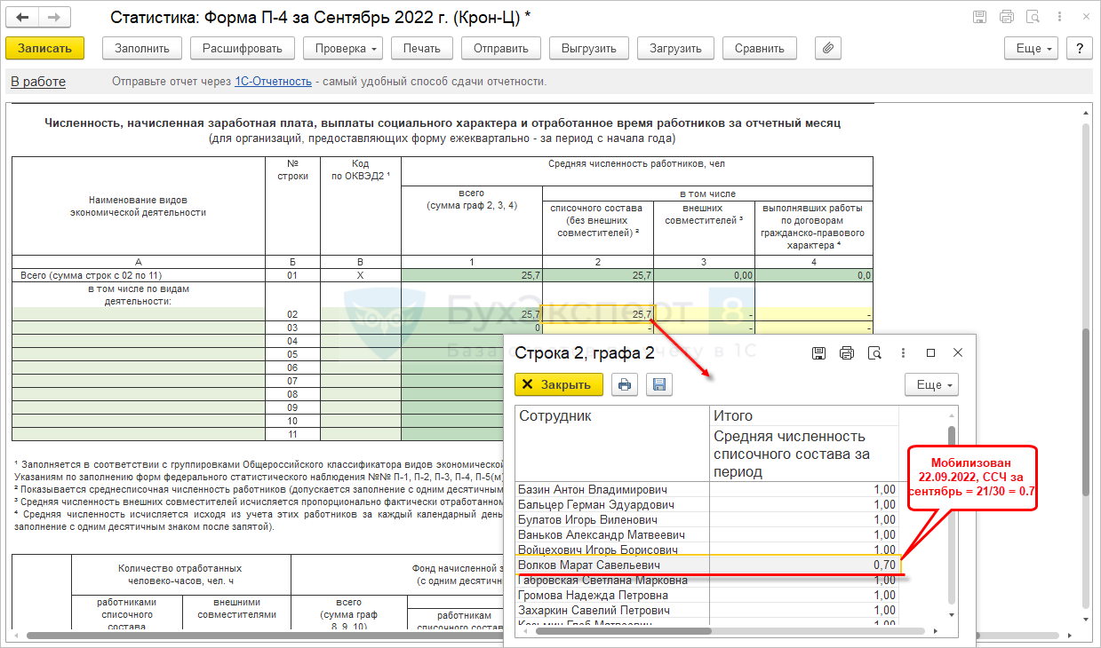This screenshot has height=648, width=1101.
Task: Expand the Проверка dropdown
Action: tap(343, 48)
